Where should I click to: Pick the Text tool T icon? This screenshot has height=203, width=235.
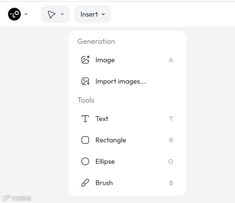(x=85, y=119)
